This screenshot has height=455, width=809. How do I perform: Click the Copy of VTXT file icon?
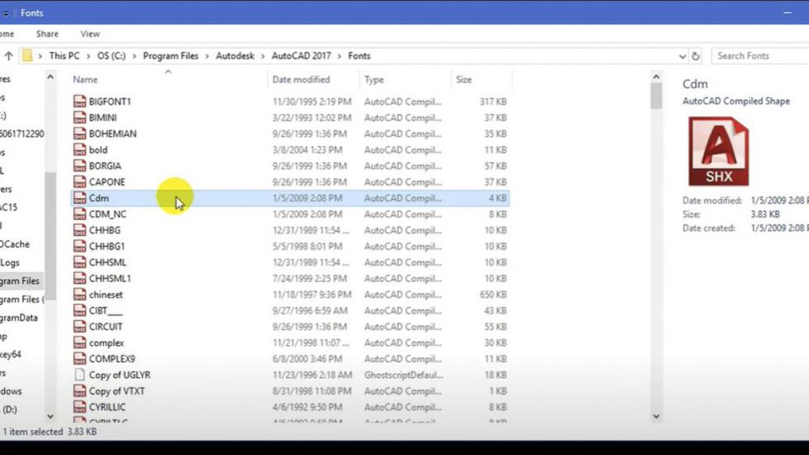point(79,391)
